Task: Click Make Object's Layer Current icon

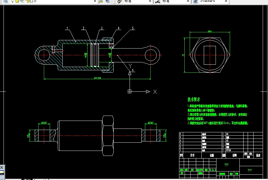Action: click(101, 1)
